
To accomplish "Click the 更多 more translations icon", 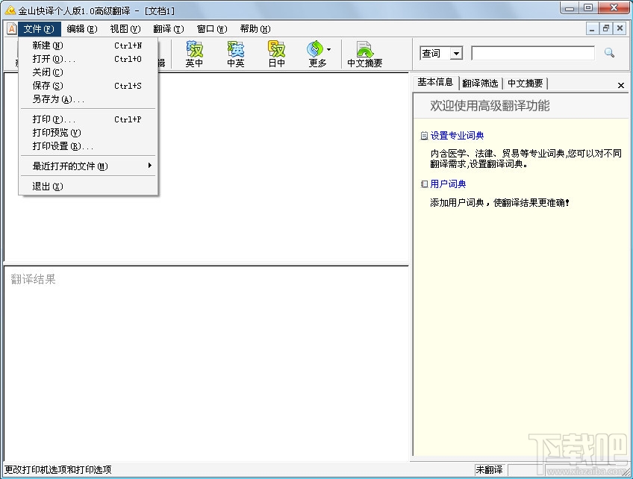I will coord(316,54).
